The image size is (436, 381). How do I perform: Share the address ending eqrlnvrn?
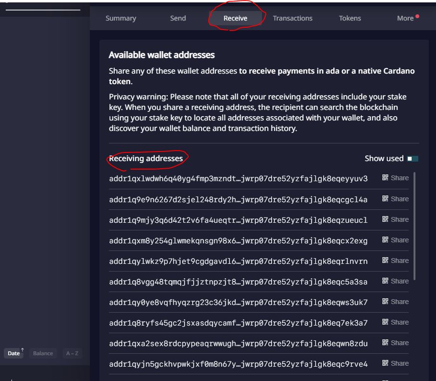(x=400, y=261)
